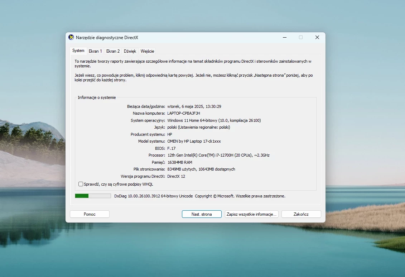This screenshot has width=405, height=277.
Task: Click the BIOS version F.17
Action: point(172,148)
